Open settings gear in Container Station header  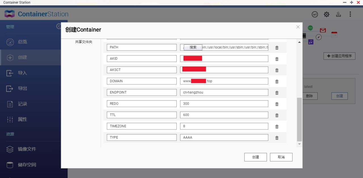pos(327,14)
